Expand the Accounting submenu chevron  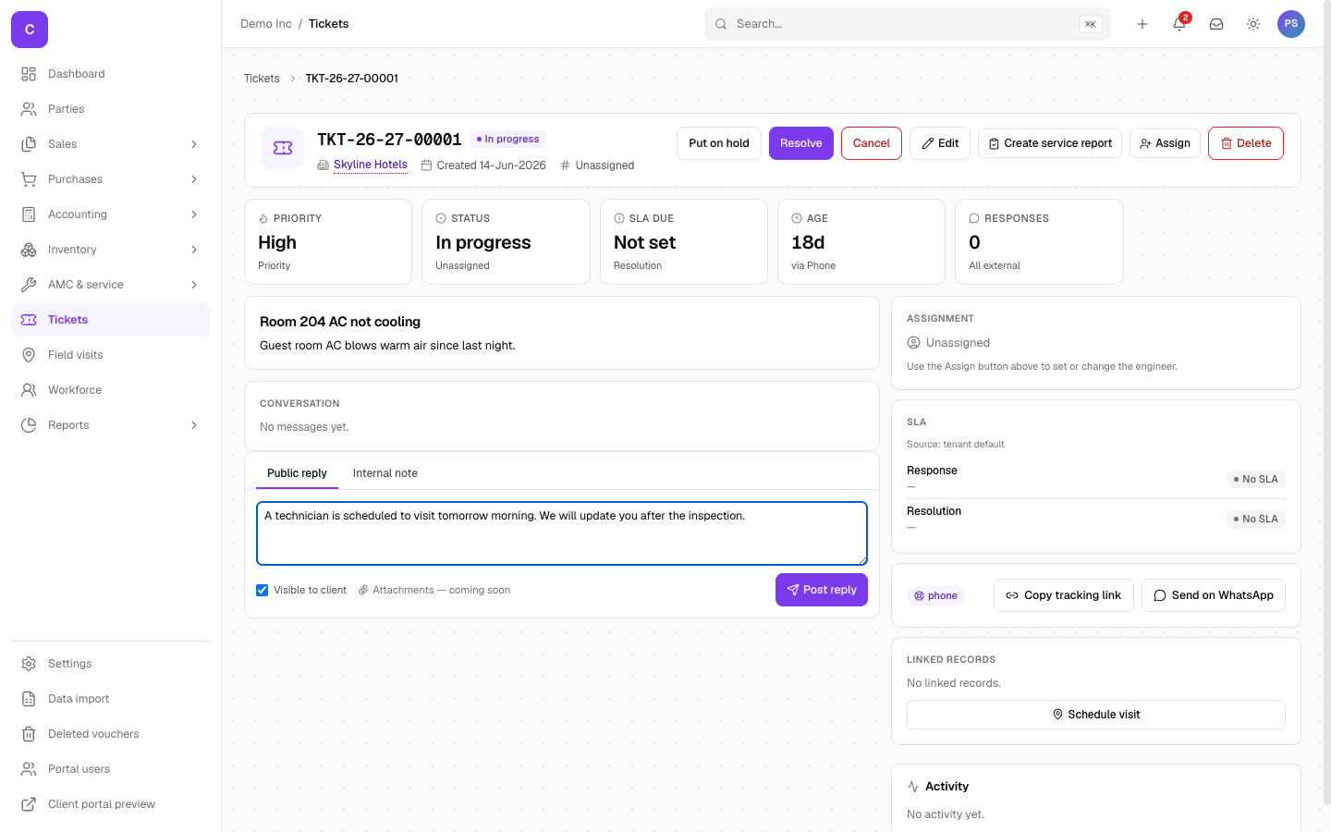pyautogui.click(x=194, y=214)
